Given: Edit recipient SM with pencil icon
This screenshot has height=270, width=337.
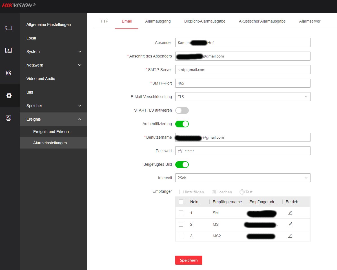Looking at the screenshot, I should tap(290, 213).
